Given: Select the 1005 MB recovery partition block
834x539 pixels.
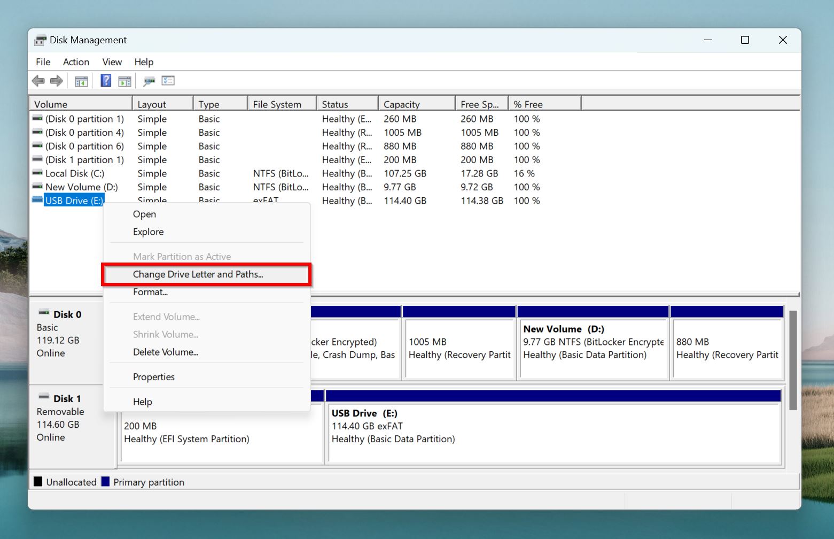Looking at the screenshot, I should 459,343.
